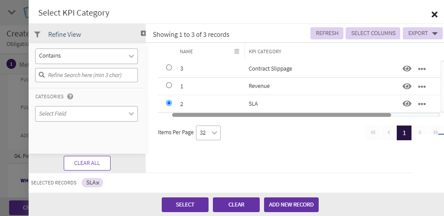The height and width of the screenshot is (216, 444).
Task: View Contract Slippage record via eye icon
Action: (x=407, y=69)
